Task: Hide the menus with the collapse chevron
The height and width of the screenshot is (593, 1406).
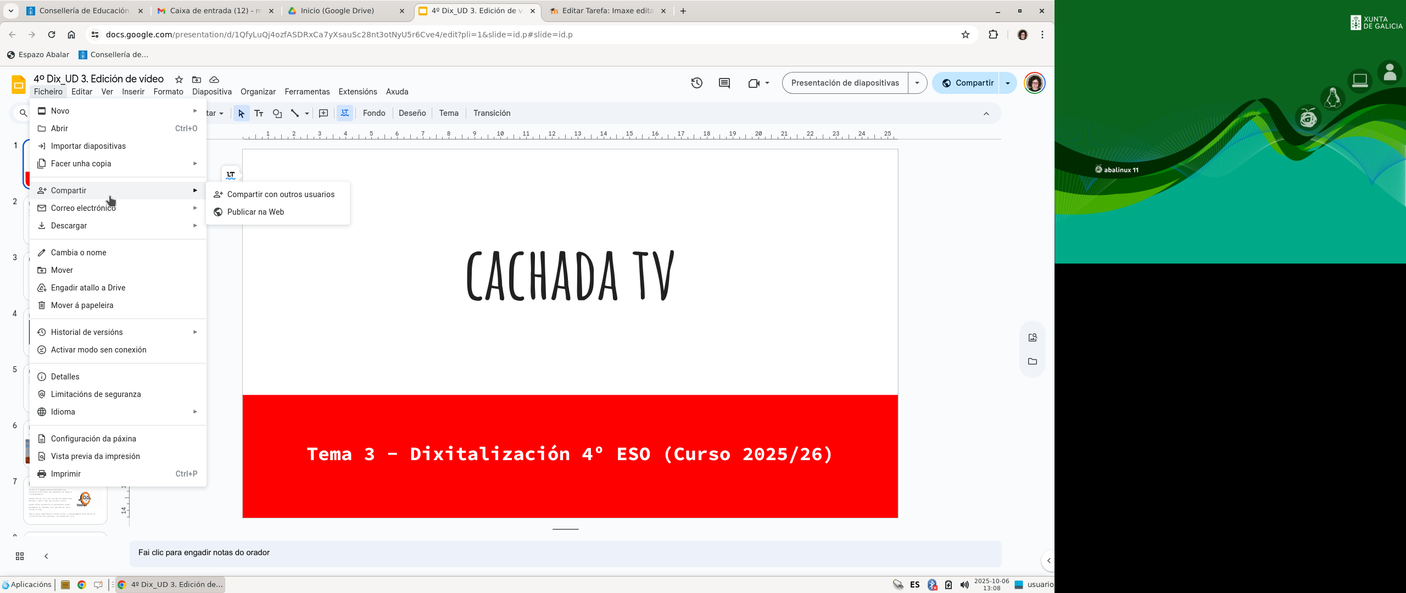Action: point(986,114)
